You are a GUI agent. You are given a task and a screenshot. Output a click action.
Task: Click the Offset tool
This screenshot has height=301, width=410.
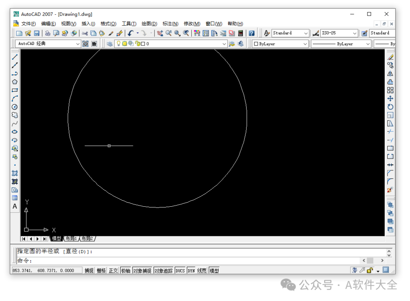point(390,82)
